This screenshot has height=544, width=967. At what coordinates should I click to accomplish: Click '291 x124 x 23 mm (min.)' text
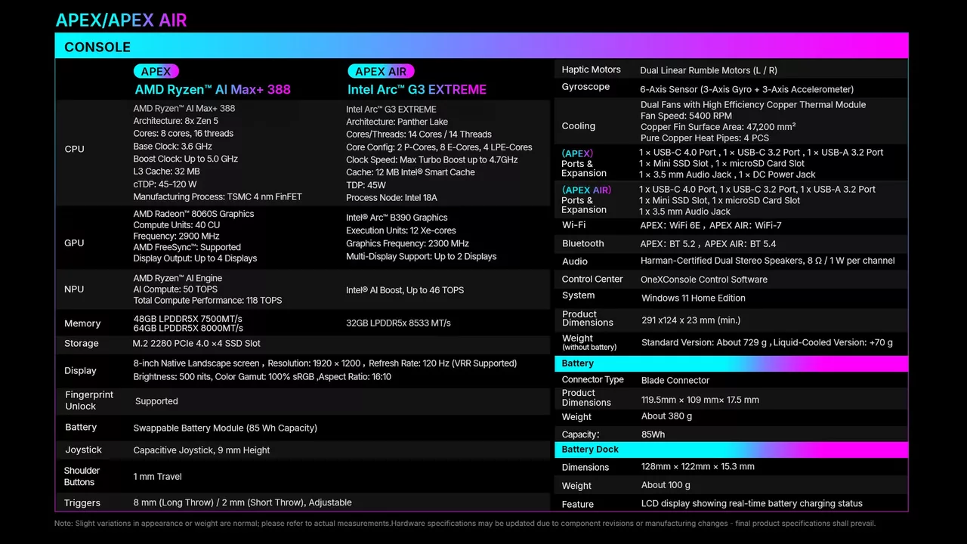tap(690, 320)
